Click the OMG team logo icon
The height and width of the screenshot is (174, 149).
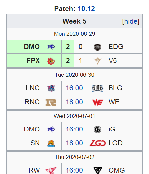(98, 170)
